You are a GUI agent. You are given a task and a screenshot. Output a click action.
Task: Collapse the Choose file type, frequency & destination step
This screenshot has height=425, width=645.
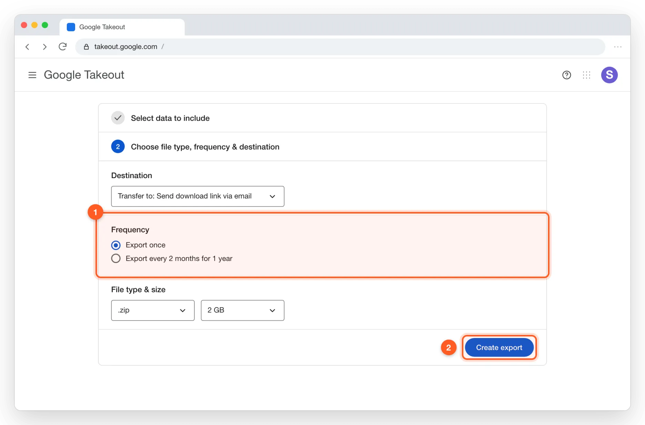322,147
